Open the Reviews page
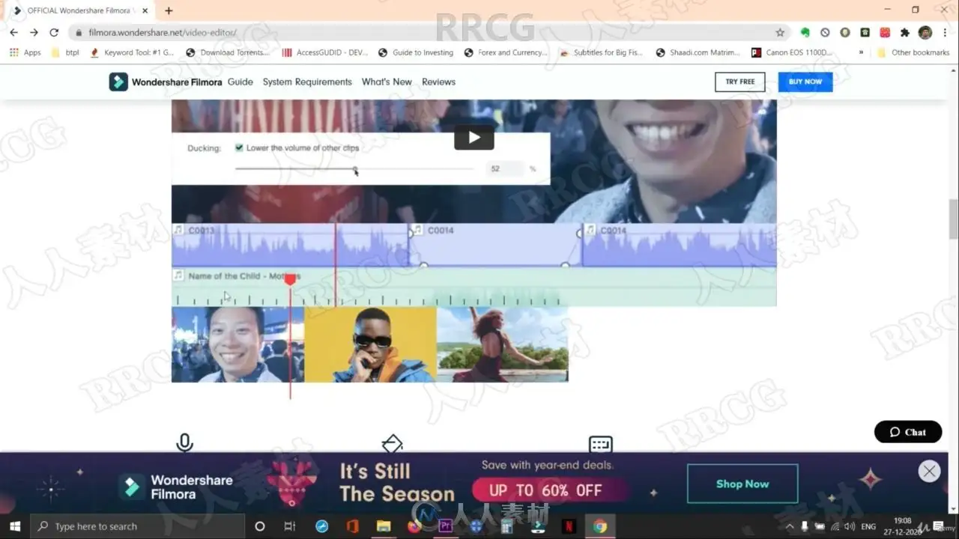The width and height of the screenshot is (959, 539). coord(438,82)
